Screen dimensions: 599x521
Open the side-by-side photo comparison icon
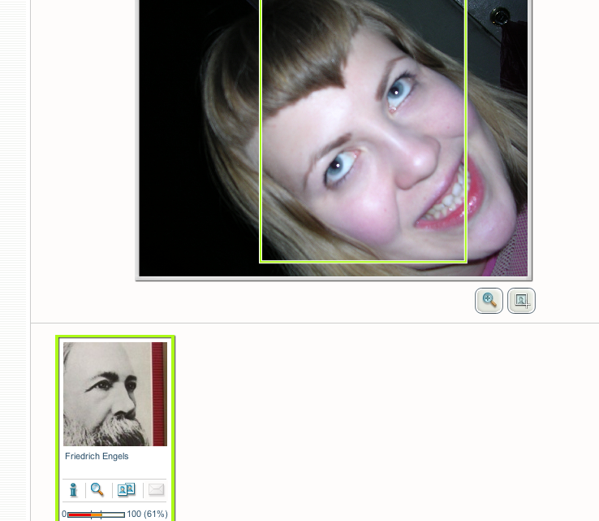click(x=127, y=489)
